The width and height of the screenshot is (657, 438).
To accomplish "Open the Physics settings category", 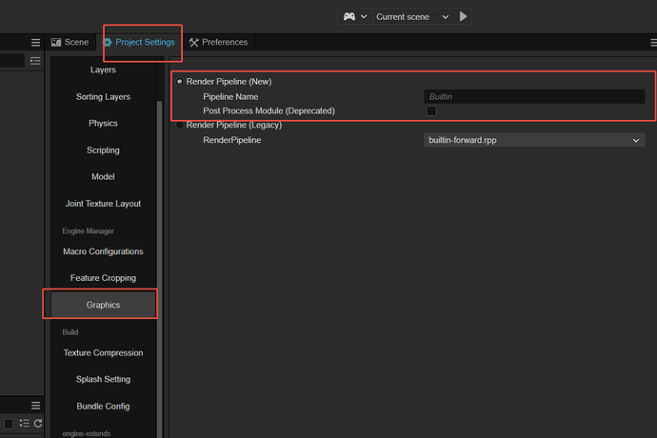I will tap(103, 123).
